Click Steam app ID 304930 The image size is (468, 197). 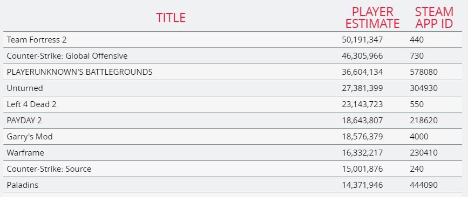click(x=424, y=88)
